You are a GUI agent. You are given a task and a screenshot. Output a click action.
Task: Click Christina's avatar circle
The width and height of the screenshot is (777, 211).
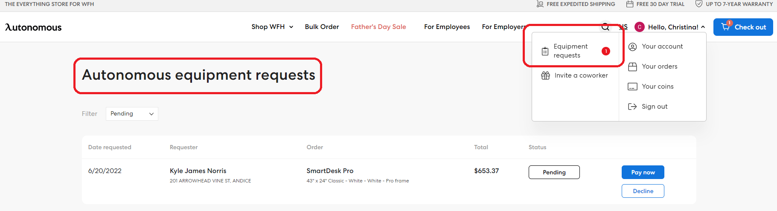[639, 27]
